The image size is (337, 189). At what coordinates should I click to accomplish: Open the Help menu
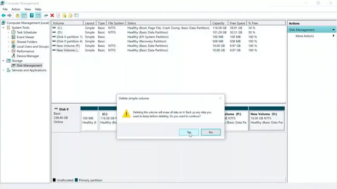click(x=38, y=9)
